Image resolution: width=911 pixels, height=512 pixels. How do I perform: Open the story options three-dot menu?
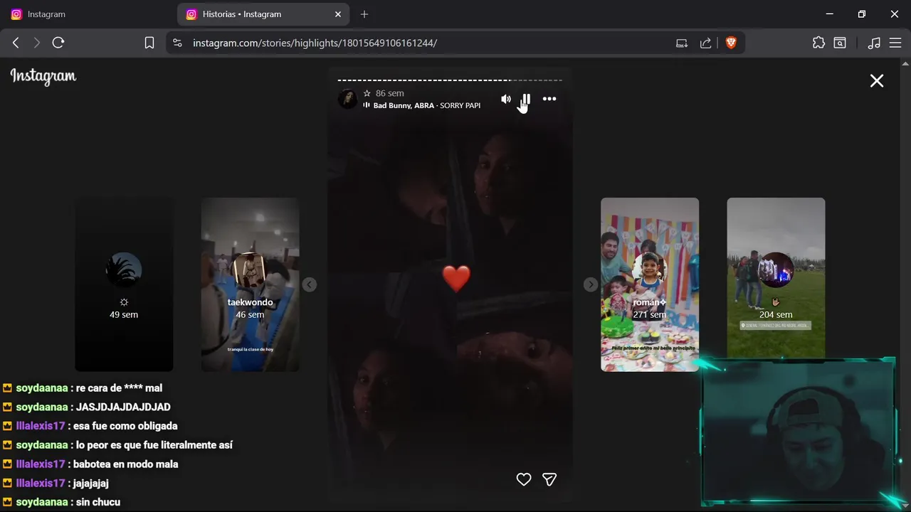click(x=549, y=99)
